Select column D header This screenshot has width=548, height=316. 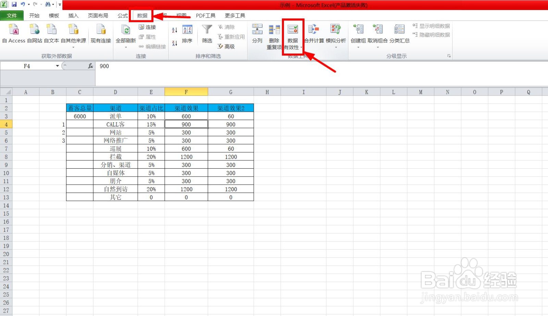coord(115,92)
